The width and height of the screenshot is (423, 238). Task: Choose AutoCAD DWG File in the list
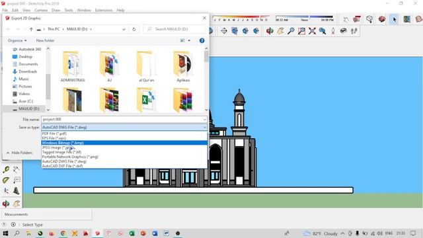124,161
